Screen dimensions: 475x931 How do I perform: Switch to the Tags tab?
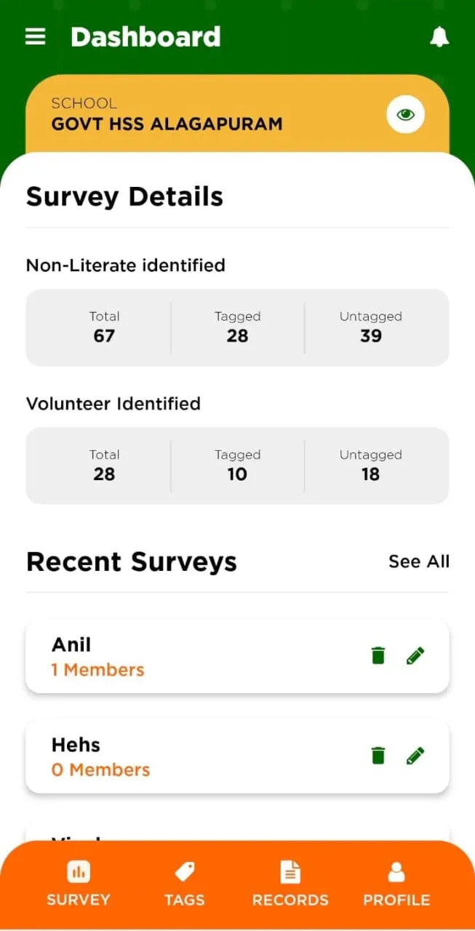(184, 884)
